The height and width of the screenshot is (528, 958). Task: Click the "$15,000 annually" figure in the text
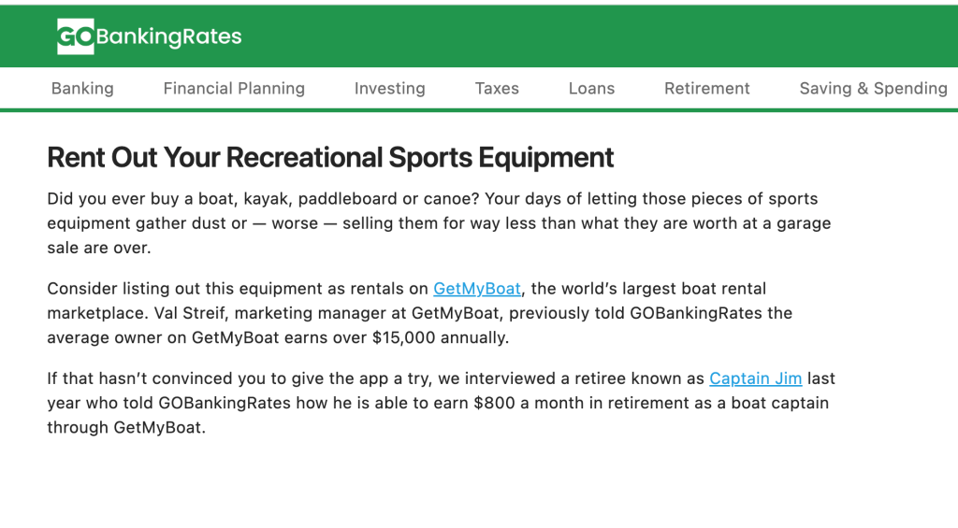[x=440, y=337]
